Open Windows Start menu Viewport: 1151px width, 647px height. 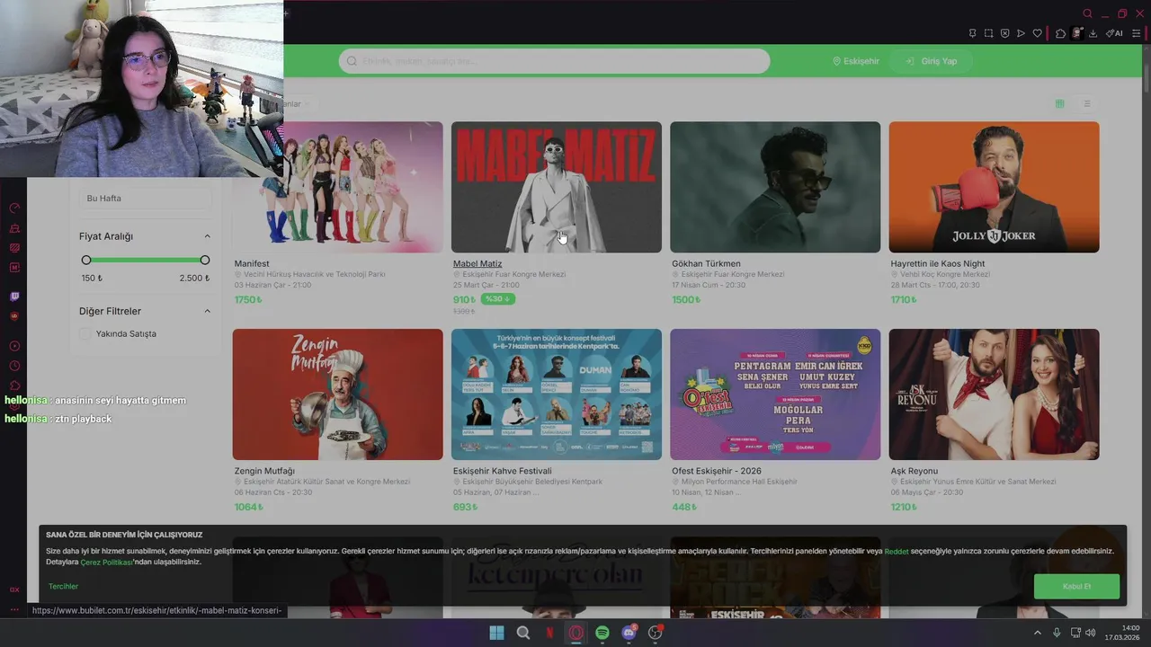496,633
